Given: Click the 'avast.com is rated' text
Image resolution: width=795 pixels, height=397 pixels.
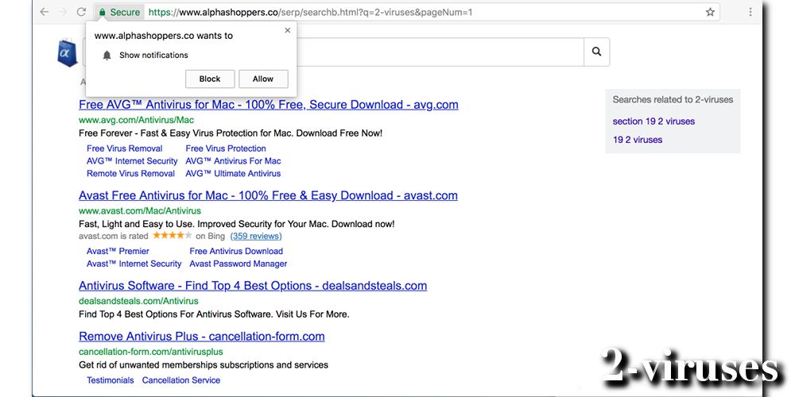Looking at the screenshot, I should pyautogui.click(x=114, y=236).
